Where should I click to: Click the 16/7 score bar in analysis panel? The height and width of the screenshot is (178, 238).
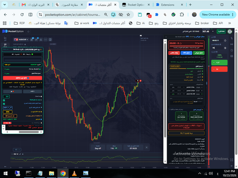(186, 133)
